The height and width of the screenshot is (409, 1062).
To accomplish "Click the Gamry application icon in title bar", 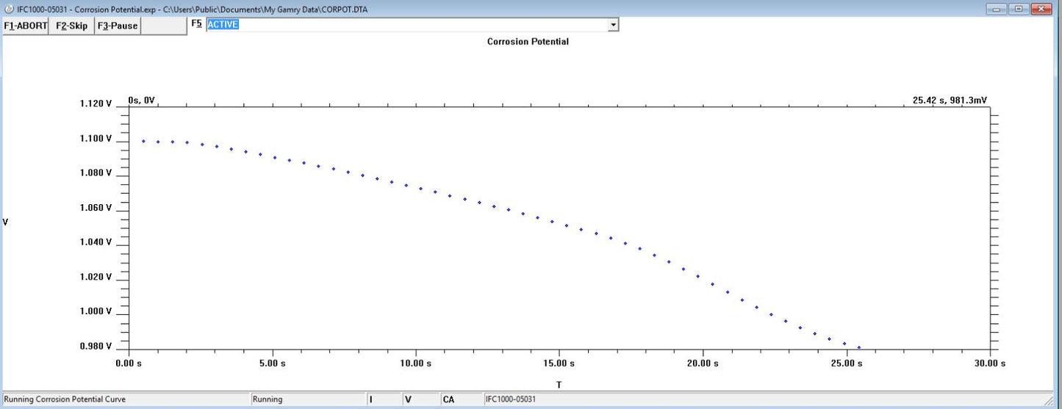I will click(x=9, y=7).
